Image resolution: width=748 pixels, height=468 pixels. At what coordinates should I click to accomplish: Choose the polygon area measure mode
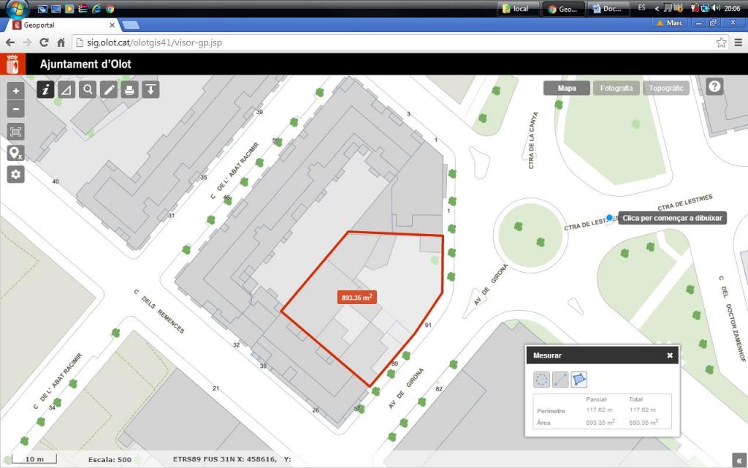(x=579, y=379)
